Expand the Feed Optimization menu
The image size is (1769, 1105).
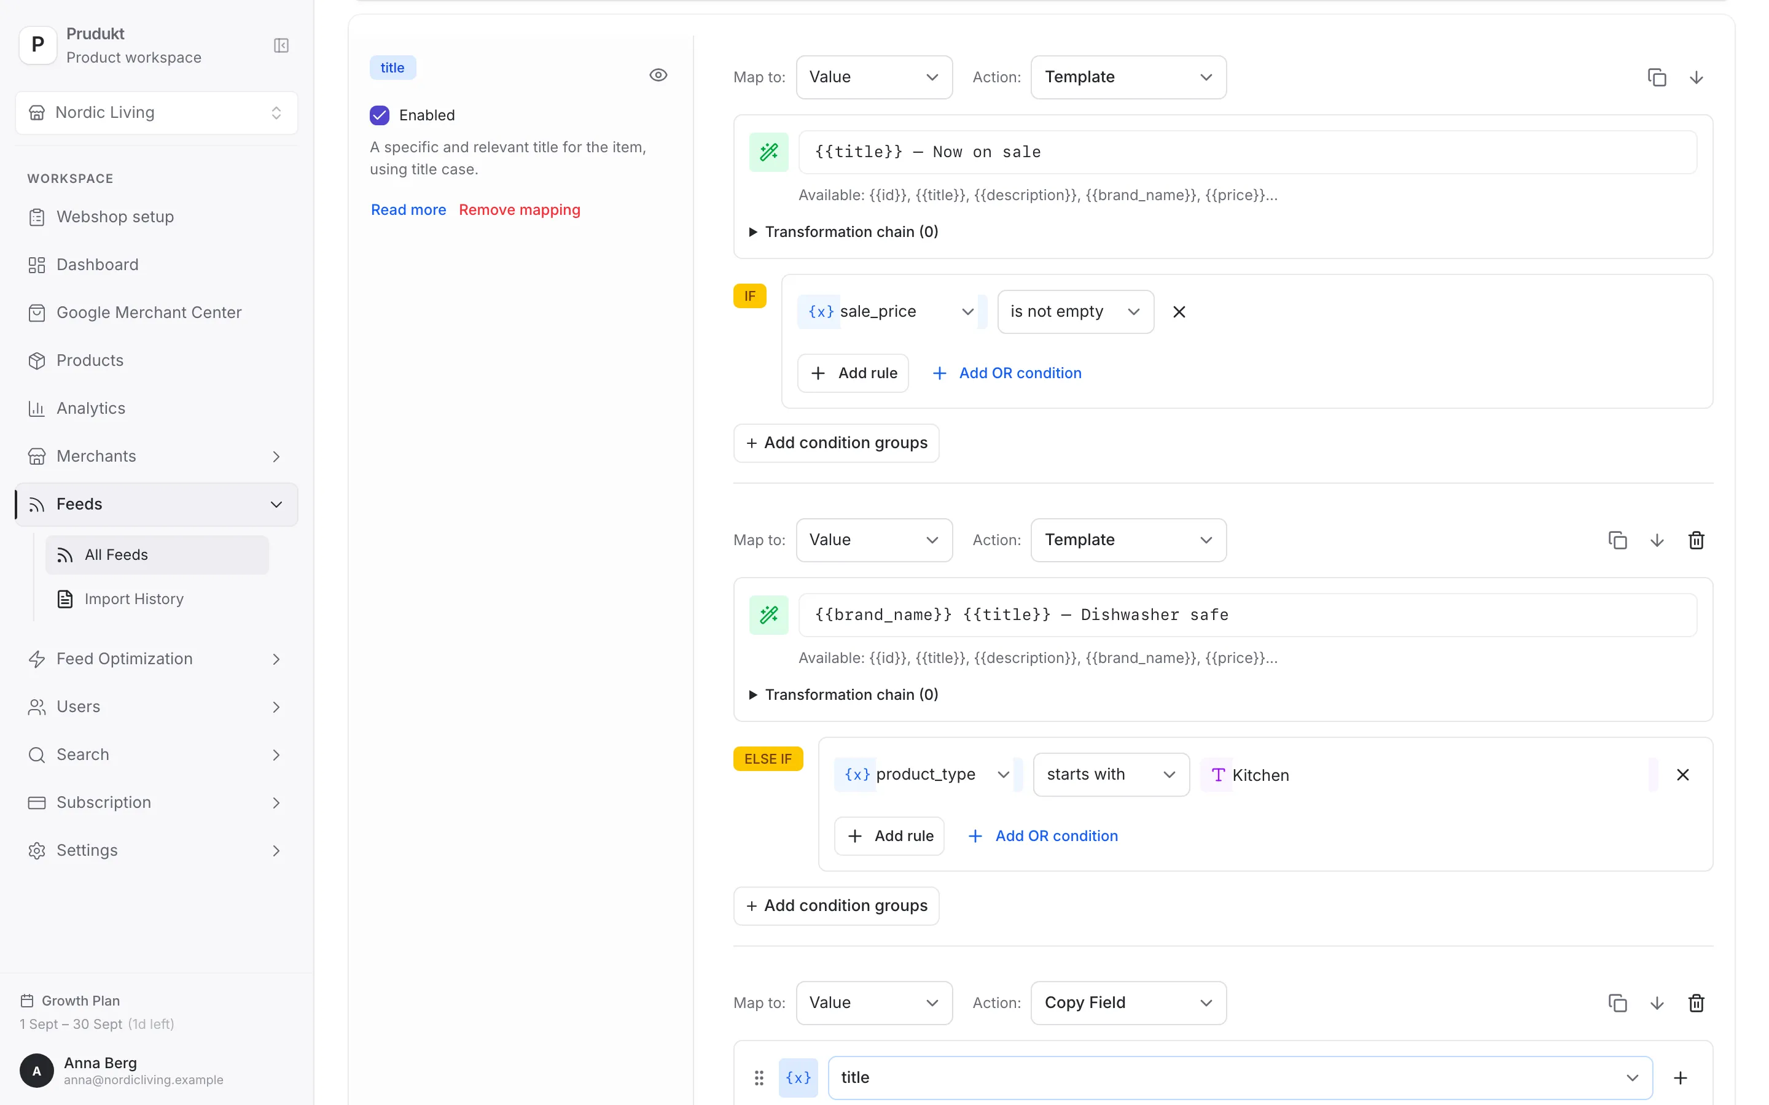(x=157, y=659)
